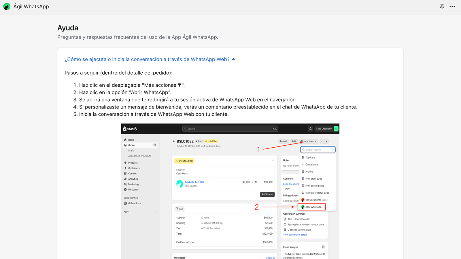Select Ver Documento (DTE) menu entry
The image size is (461, 259).
316,200
